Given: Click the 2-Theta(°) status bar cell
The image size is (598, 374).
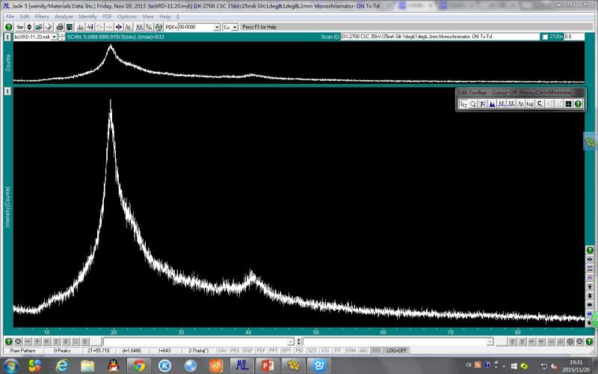Looking at the screenshot, I should [198, 350].
